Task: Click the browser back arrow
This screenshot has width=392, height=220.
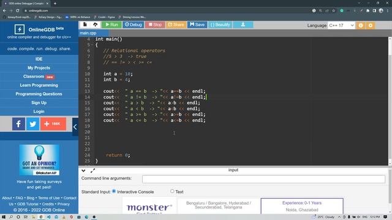Action: [x=4, y=11]
